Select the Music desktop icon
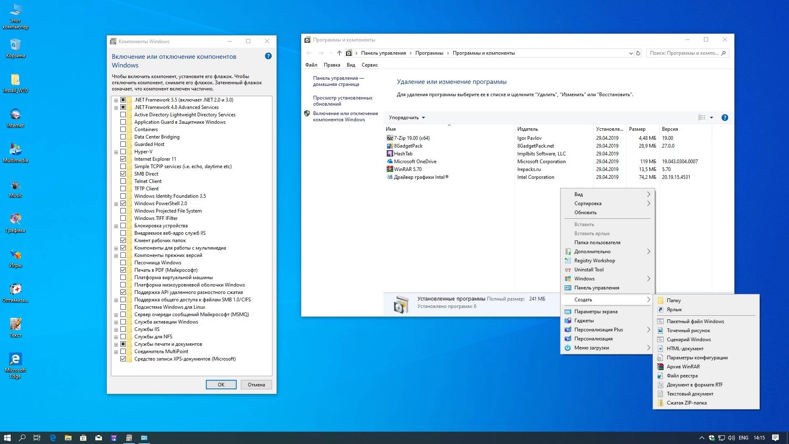The height and width of the screenshot is (444, 789). 15,188
